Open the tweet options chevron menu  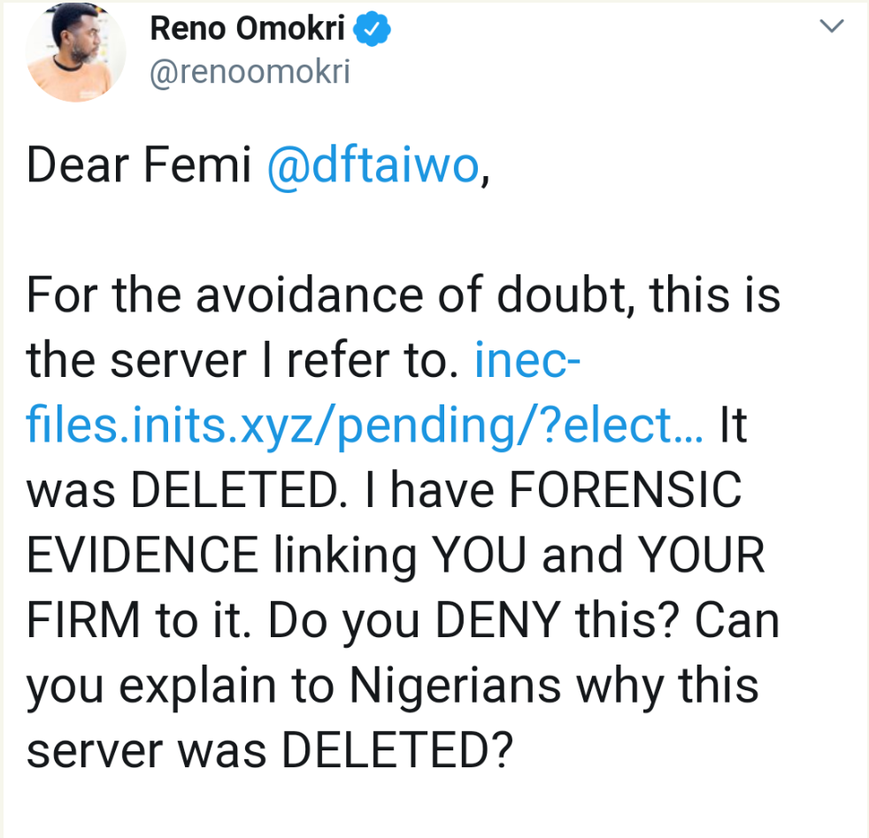(831, 28)
